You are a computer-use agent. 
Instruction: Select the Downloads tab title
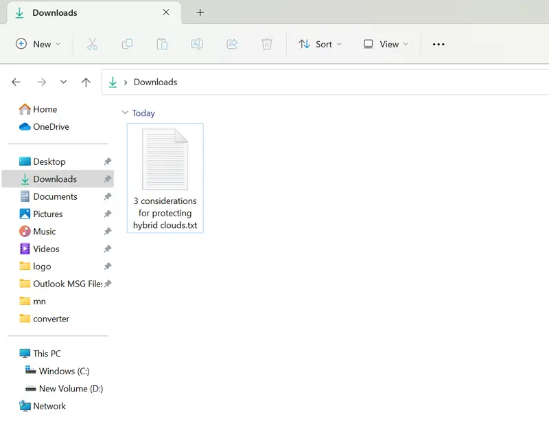(55, 12)
